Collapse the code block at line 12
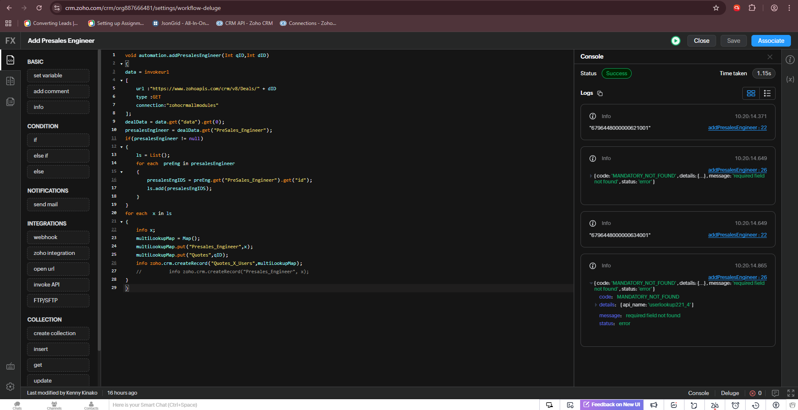The height and width of the screenshot is (410, 798). coord(121,147)
